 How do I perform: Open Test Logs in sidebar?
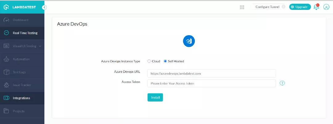click(22, 72)
